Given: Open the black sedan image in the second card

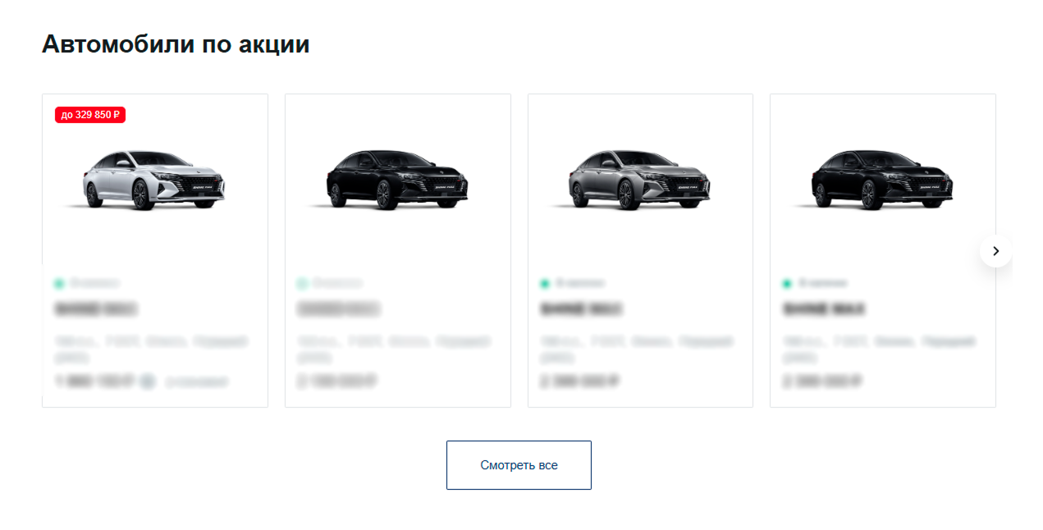Looking at the screenshot, I should (x=397, y=180).
